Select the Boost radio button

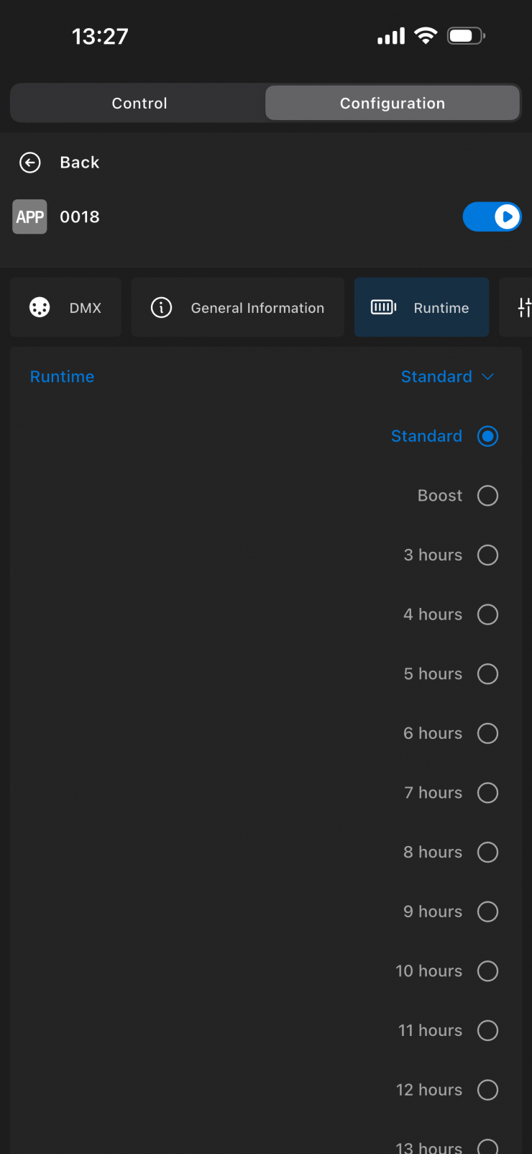(487, 496)
